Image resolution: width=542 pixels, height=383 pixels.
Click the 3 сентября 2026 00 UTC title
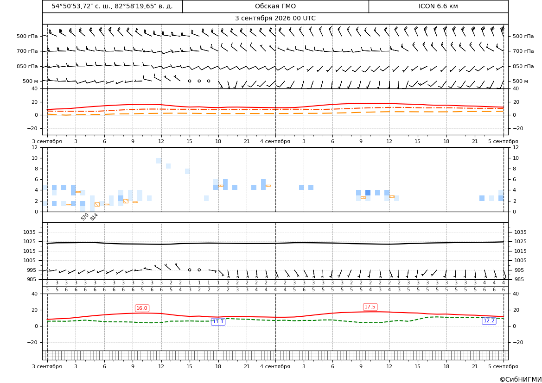275,19
